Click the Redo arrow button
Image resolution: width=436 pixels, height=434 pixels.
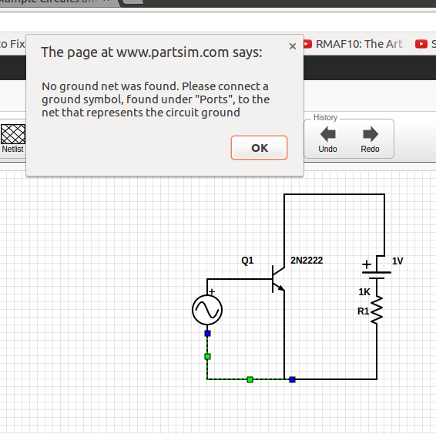pos(370,140)
